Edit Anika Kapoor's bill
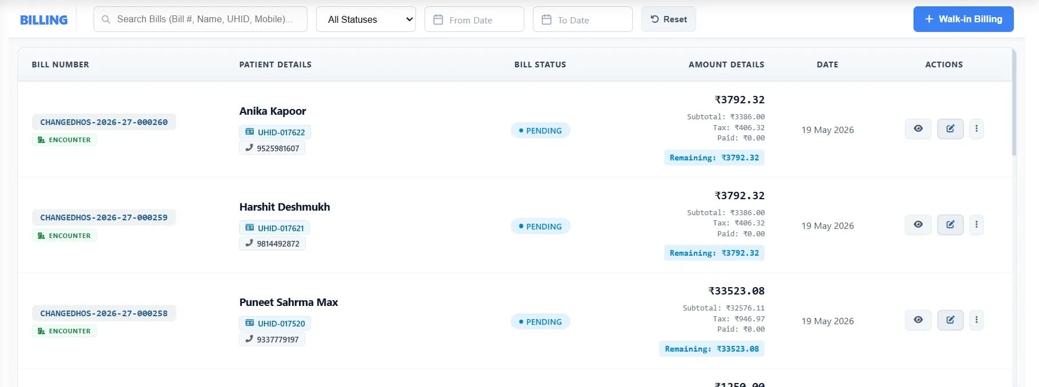1039x387 pixels. click(950, 129)
